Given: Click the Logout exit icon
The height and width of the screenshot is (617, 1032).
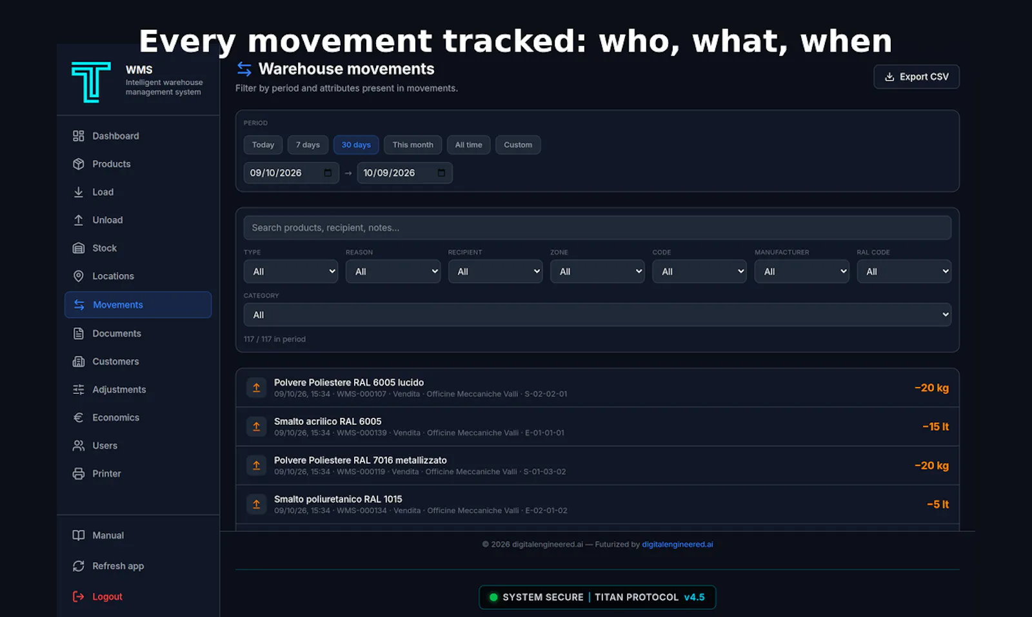Looking at the screenshot, I should (79, 597).
